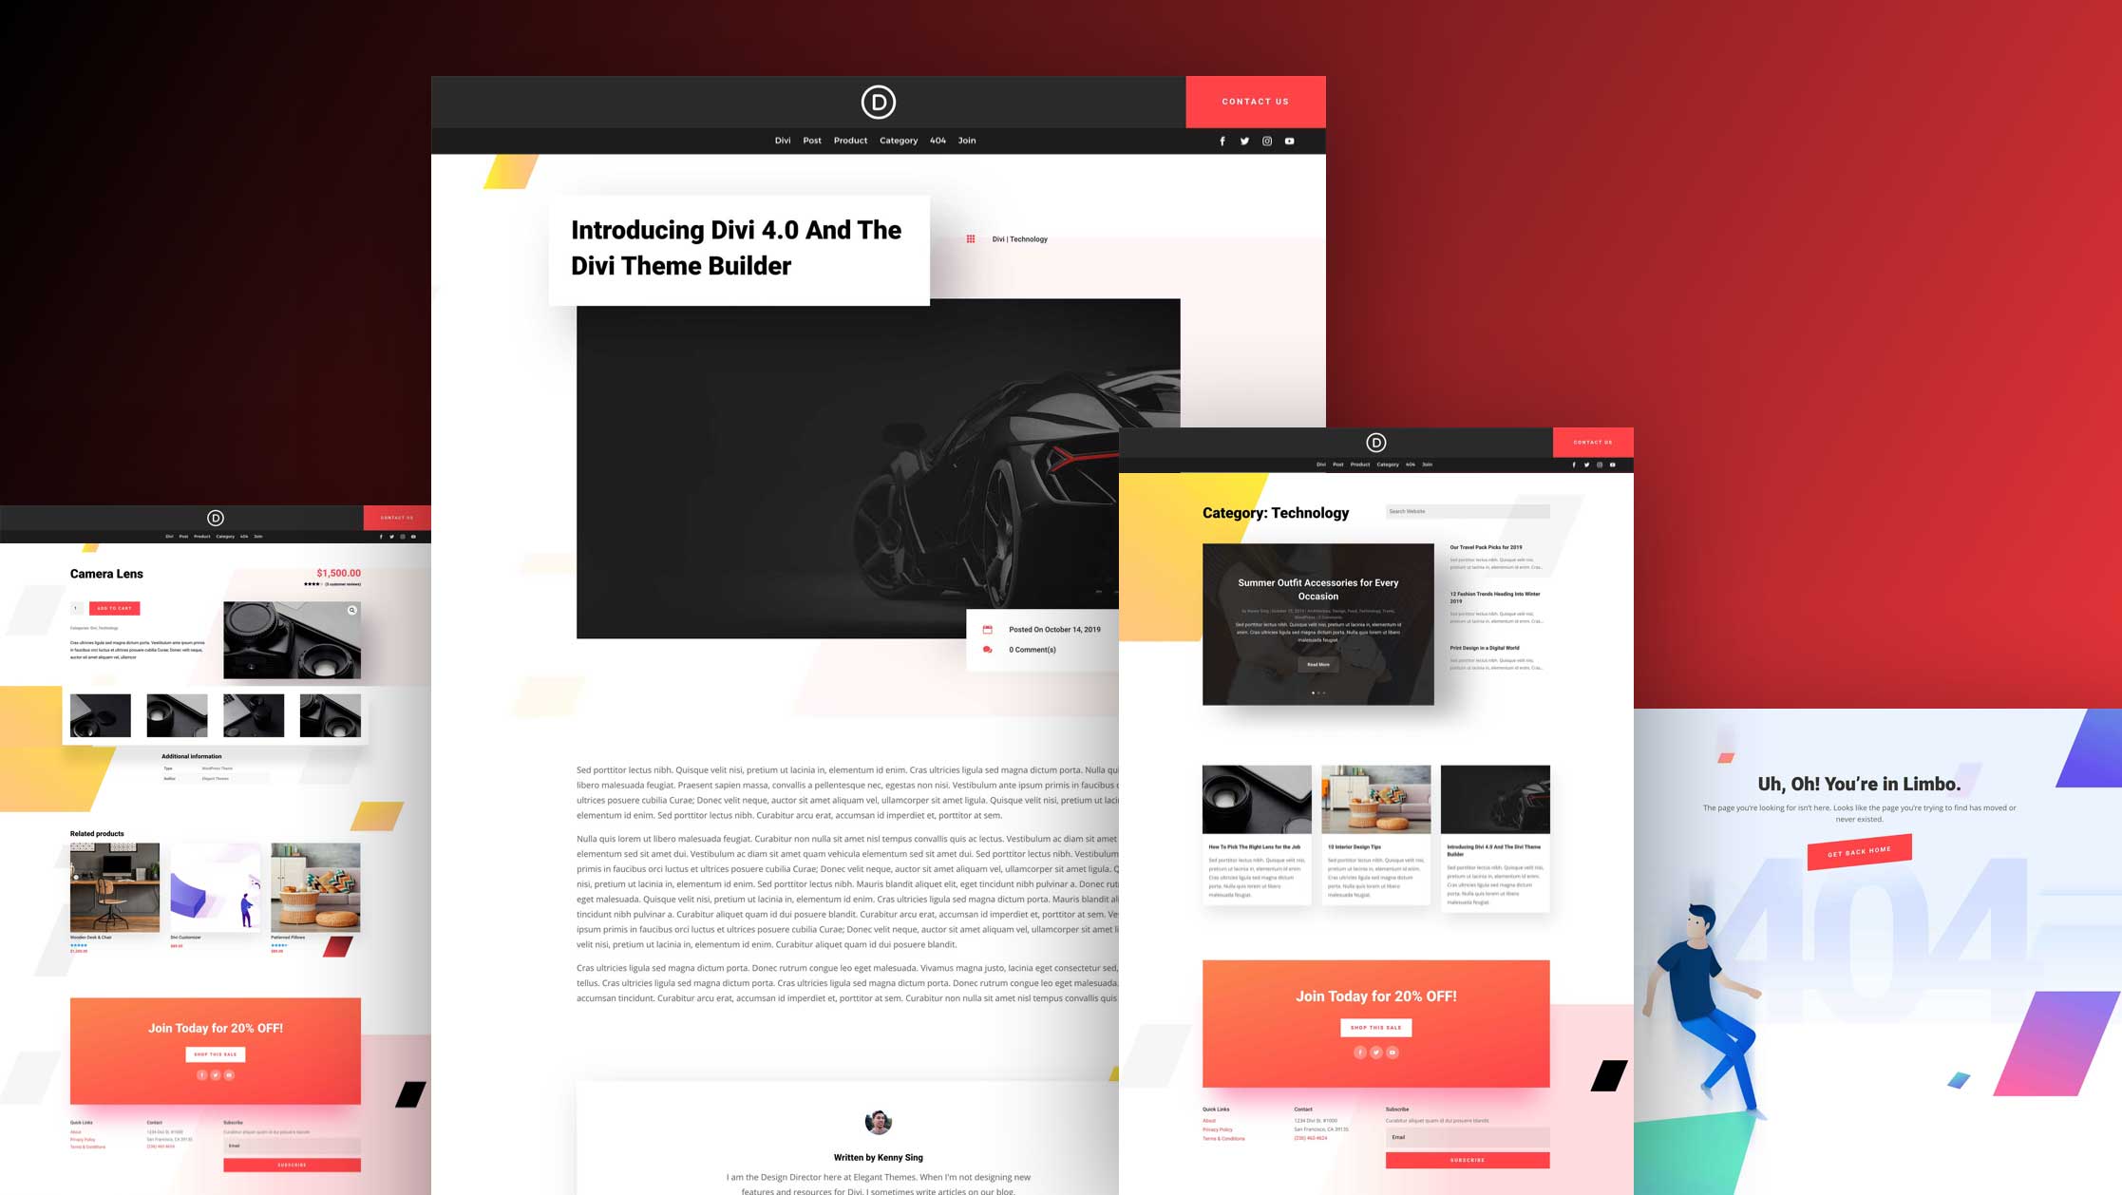Select the Post tab in navigation menu
2122x1195 pixels.
coord(812,140)
